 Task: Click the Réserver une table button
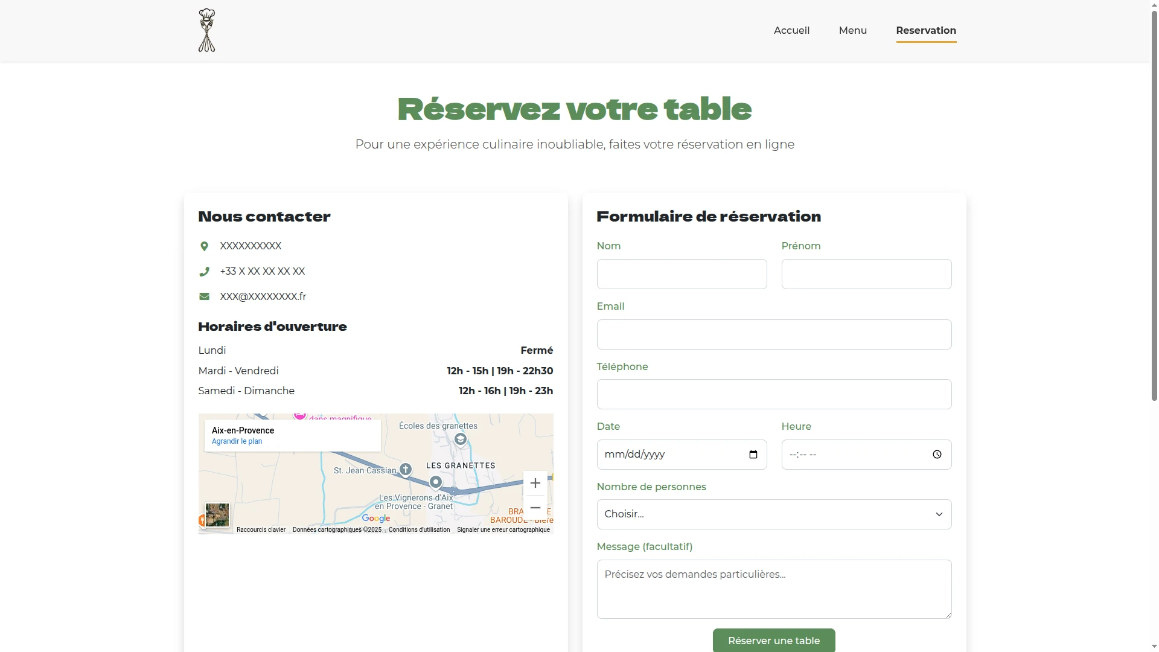[773, 640]
